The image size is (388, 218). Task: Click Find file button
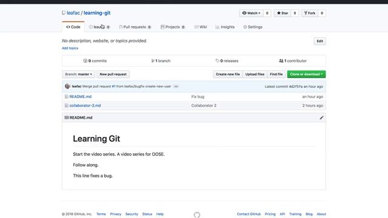click(276, 74)
